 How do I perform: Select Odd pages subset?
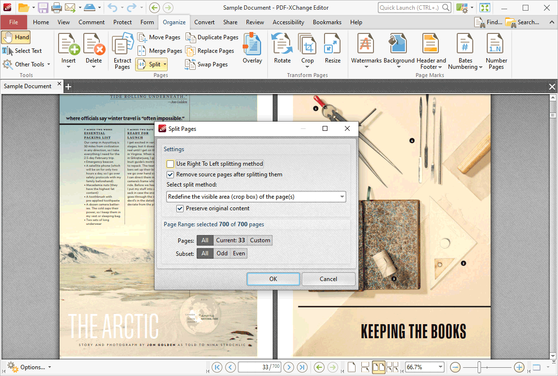(x=222, y=253)
